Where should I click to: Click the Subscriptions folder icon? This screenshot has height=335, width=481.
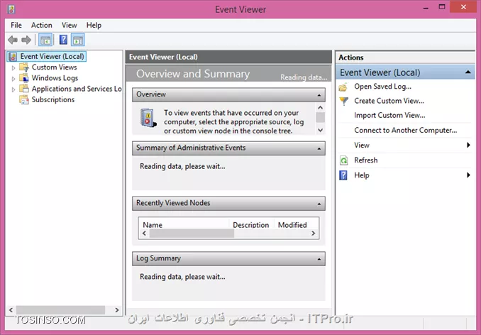coord(24,99)
